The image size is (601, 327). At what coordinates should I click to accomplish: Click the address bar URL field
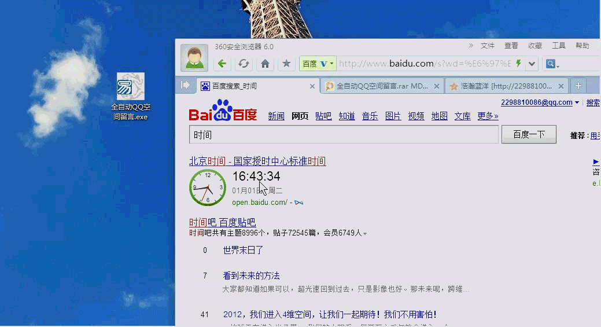425,64
